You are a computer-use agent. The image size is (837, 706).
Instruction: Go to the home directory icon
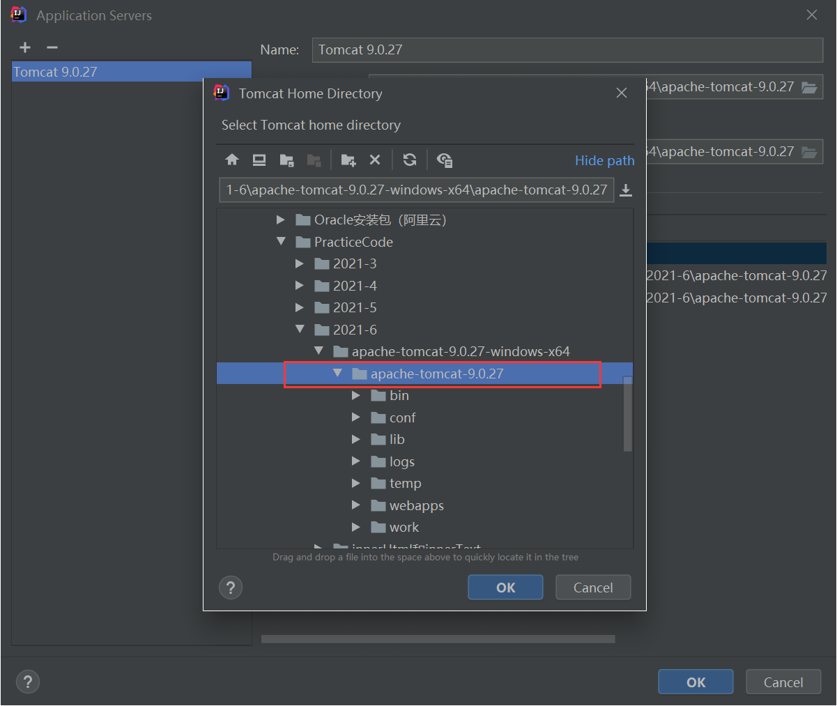pos(232,160)
